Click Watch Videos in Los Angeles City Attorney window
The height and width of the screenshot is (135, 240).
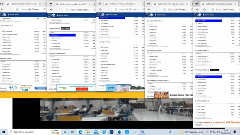160,15
